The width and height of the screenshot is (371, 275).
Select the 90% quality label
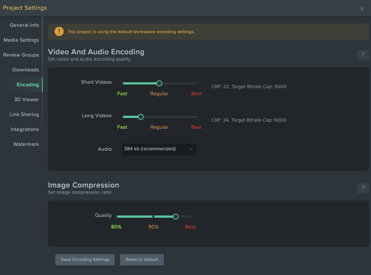pos(153,227)
